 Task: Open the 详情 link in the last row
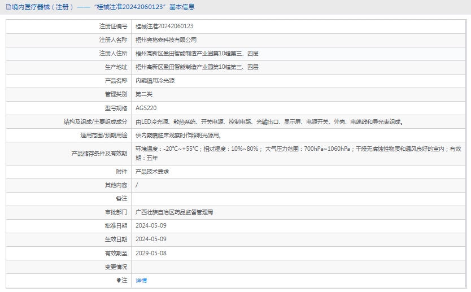point(141,280)
